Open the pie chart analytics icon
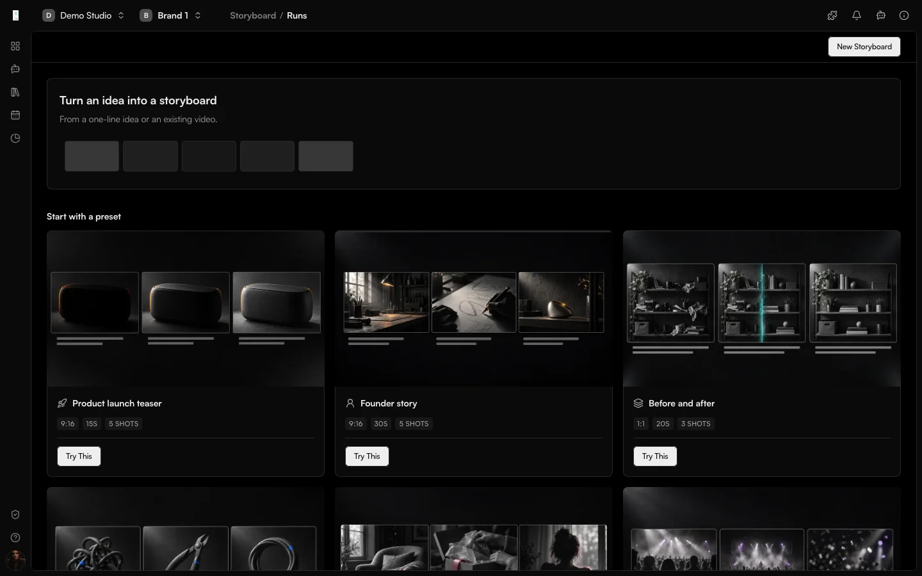 [x=15, y=138]
